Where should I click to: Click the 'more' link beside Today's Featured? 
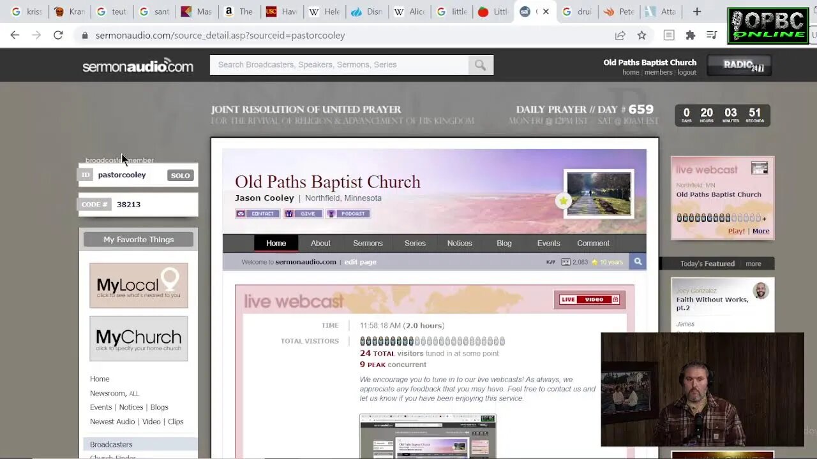point(753,263)
